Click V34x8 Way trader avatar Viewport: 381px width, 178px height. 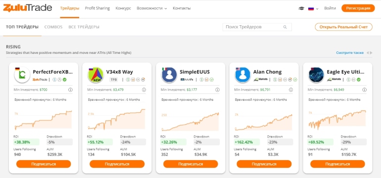(95, 75)
